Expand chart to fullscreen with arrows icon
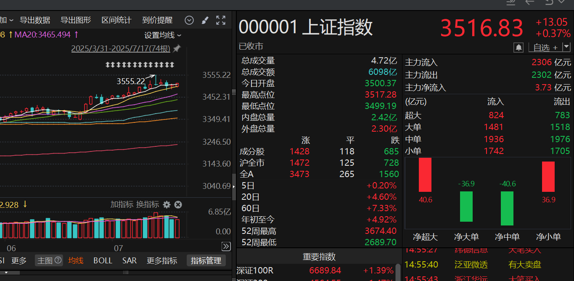Viewport: 574px width, 281px height. pos(221,20)
